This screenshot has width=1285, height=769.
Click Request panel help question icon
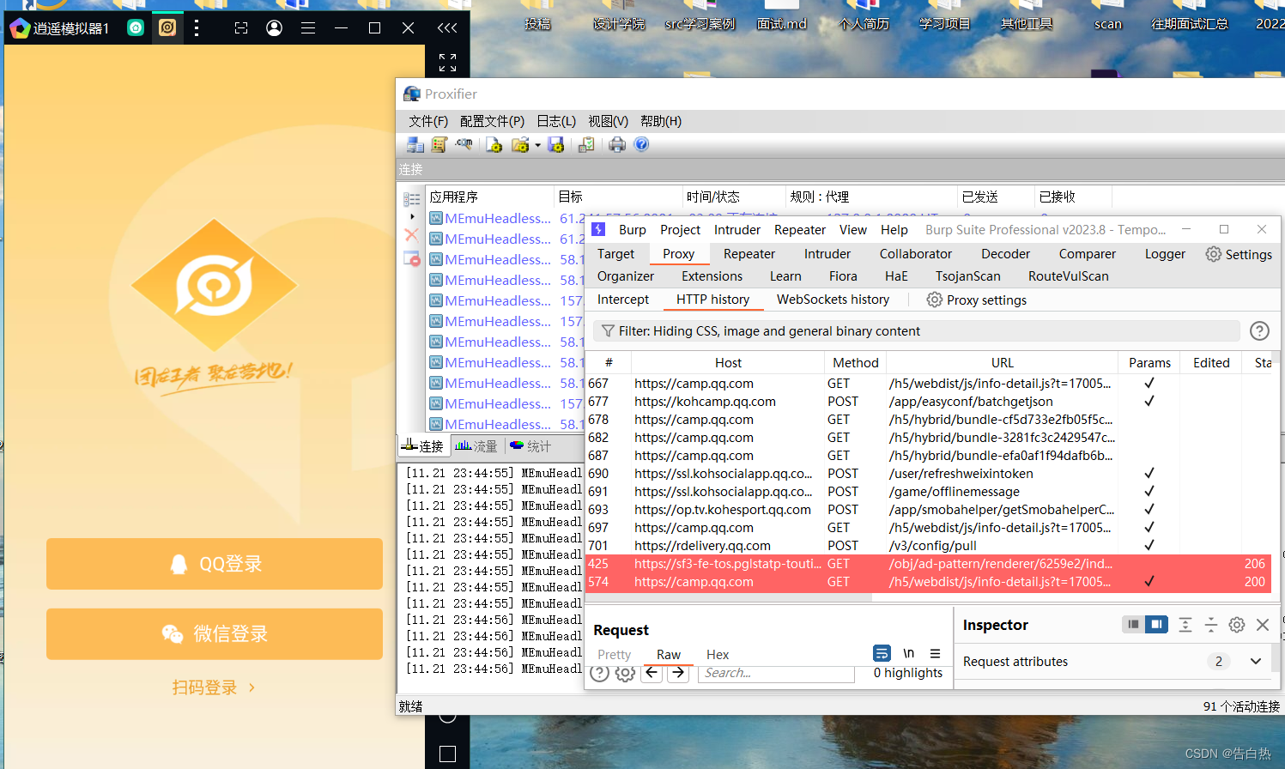tap(600, 673)
